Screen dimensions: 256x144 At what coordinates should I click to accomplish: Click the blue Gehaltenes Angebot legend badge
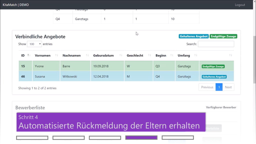coord(194,36)
